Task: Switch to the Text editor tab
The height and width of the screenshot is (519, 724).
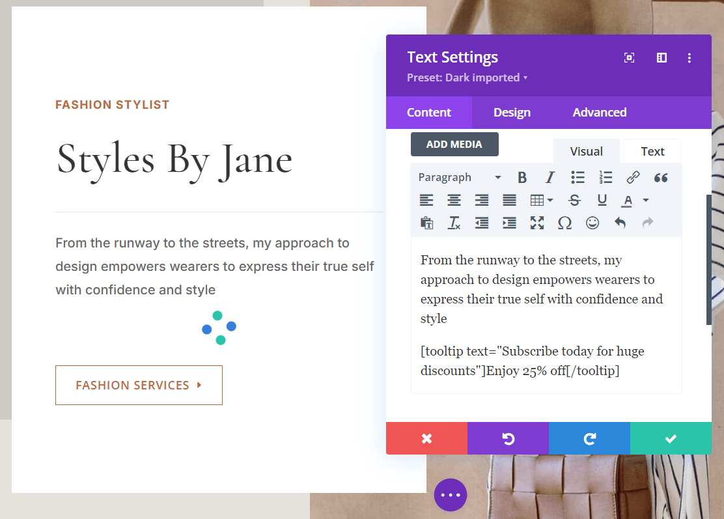Action: click(652, 151)
